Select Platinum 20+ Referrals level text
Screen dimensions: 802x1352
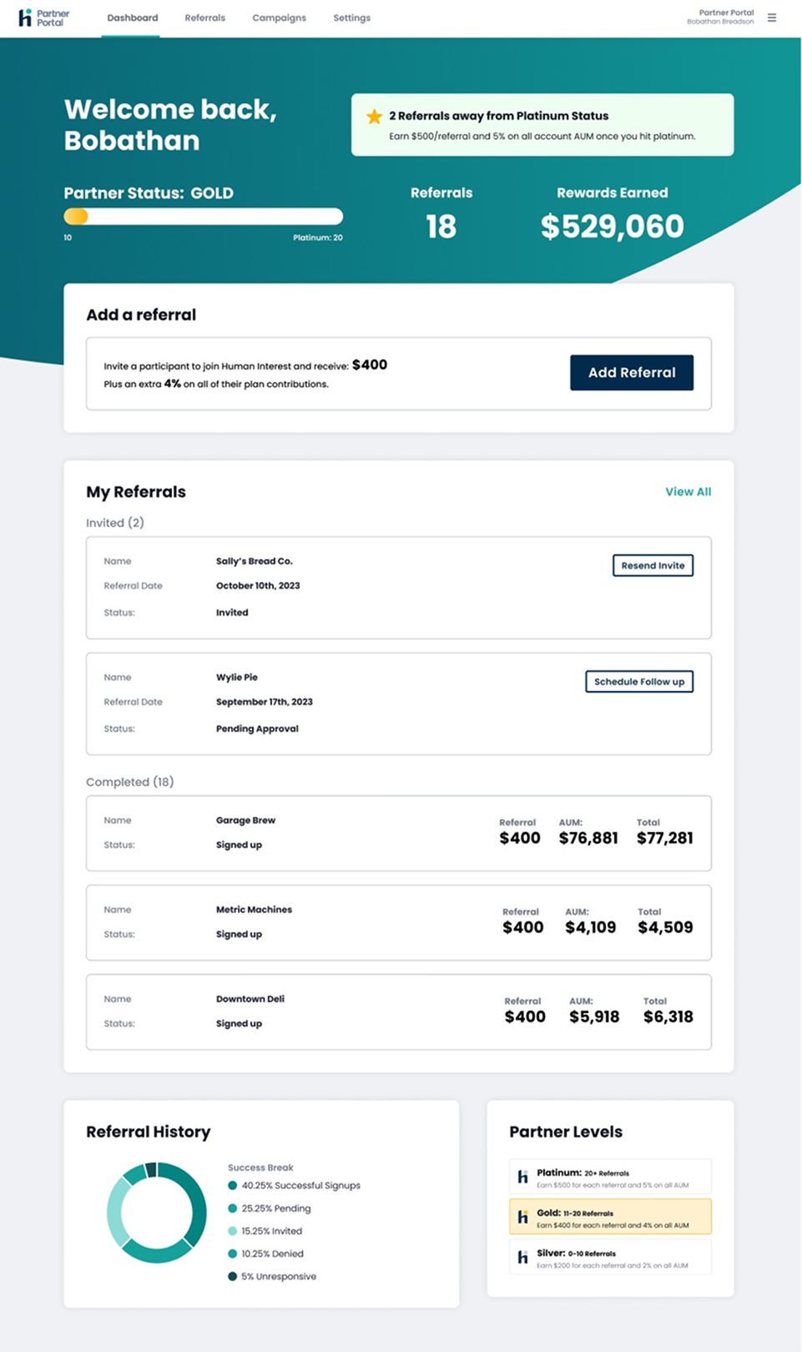(x=583, y=1173)
